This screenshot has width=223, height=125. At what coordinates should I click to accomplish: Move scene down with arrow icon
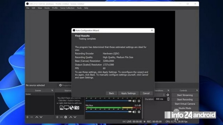(x=41, y=117)
